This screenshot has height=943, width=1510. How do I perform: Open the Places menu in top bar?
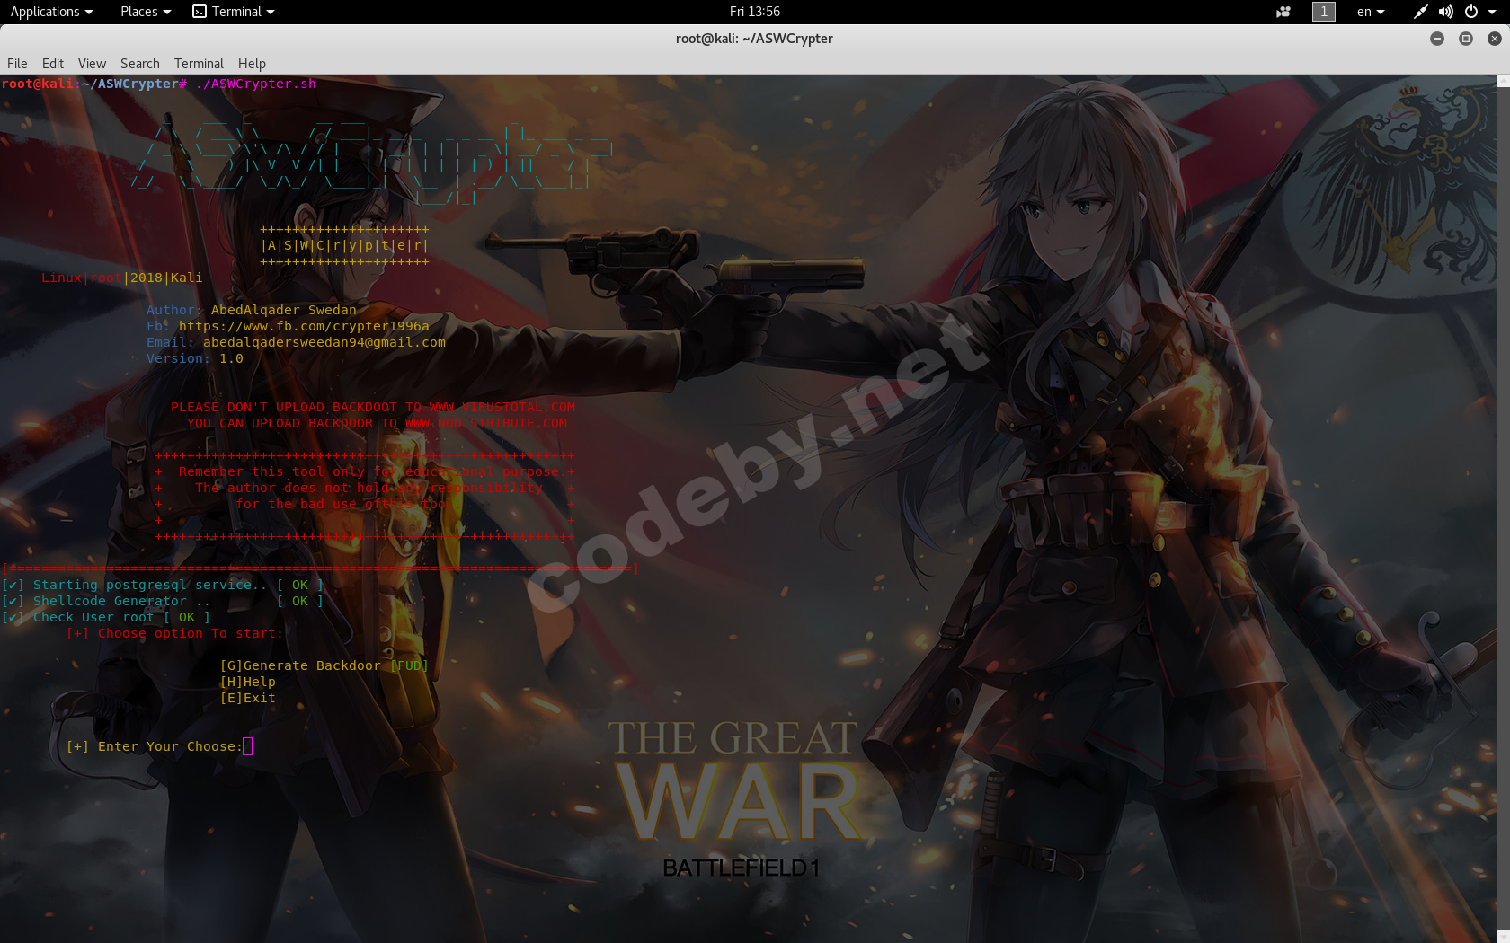(x=145, y=12)
